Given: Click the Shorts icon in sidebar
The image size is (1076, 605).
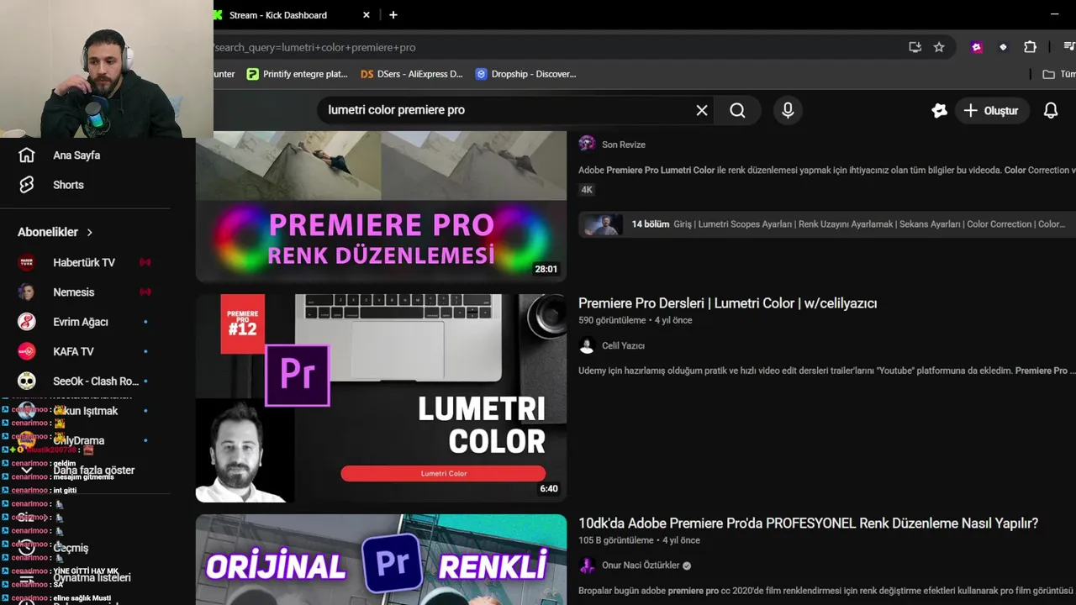Looking at the screenshot, I should [27, 185].
